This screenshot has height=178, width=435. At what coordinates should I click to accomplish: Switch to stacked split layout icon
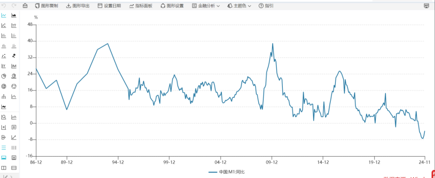14,168
